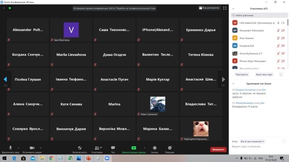The width and height of the screenshot is (289, 162).
Task: Open the Безопасность shield menu
Action: tap(80, 148)
